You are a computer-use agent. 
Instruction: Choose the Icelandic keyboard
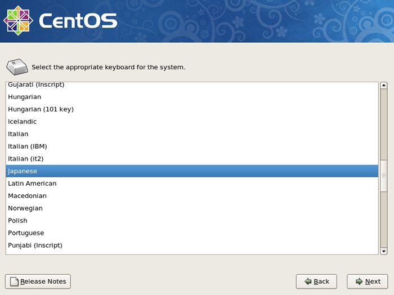pyautogui.click(x=192, y=122)
